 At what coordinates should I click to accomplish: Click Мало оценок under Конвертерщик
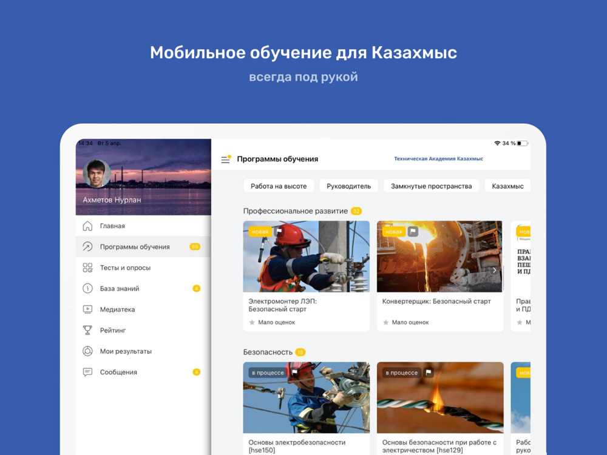[x=410, y=322]
